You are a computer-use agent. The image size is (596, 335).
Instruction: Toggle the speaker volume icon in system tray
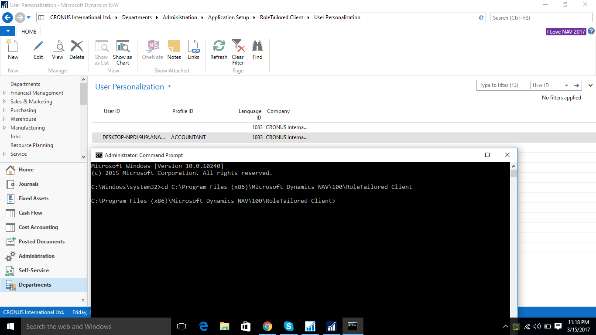tap(537, 326)
